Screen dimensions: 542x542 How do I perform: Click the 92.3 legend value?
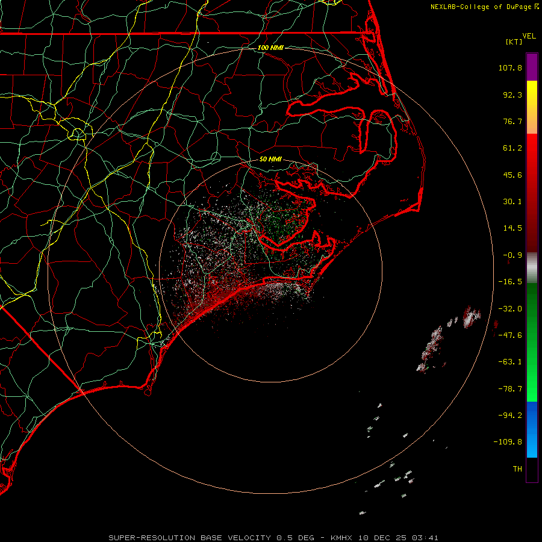click(x=512, y=95)
